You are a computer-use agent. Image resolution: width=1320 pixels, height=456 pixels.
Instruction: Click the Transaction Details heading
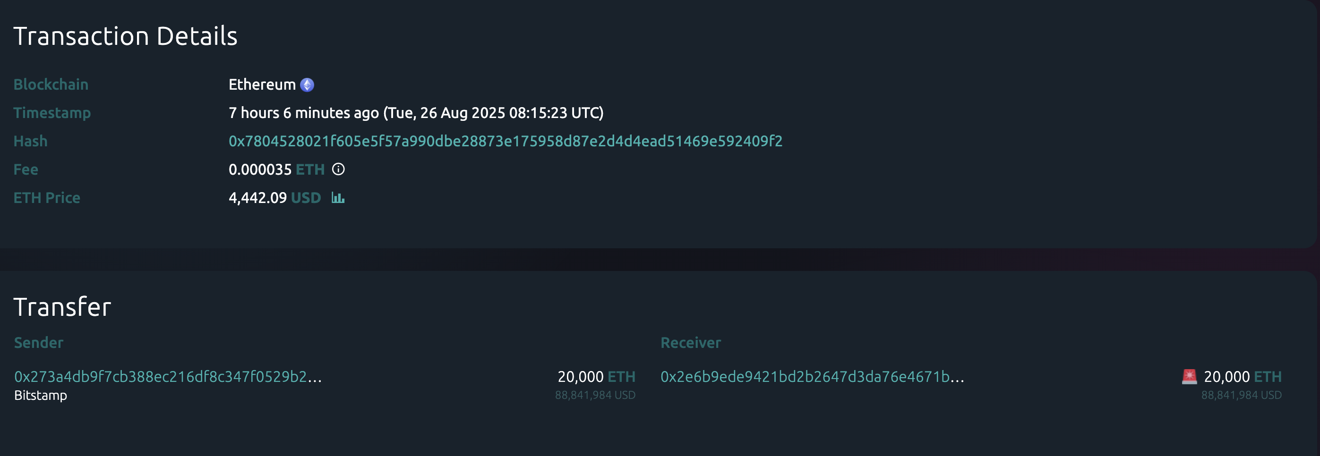[x=126, y=36]
